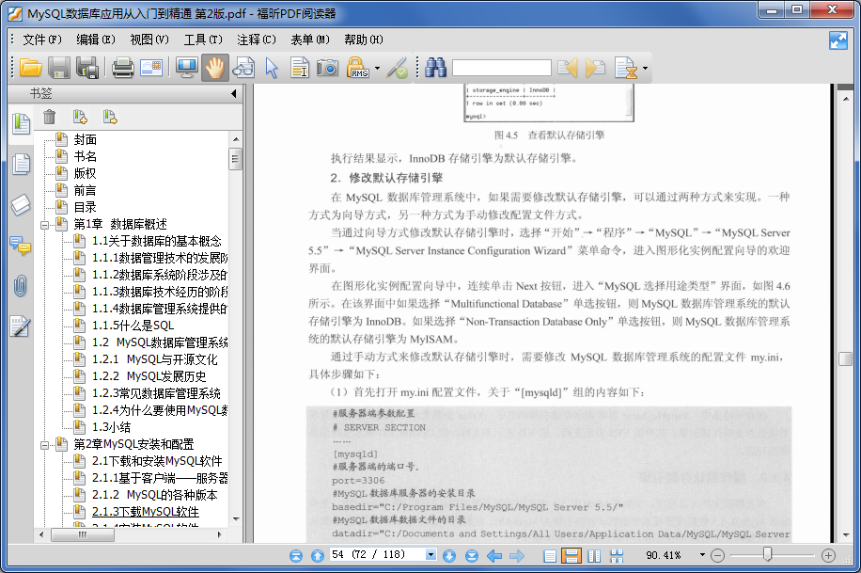Open the 视图 menu
Image resolution: width=861 pixels, height=573 pixels.
[x=149, y=40]
